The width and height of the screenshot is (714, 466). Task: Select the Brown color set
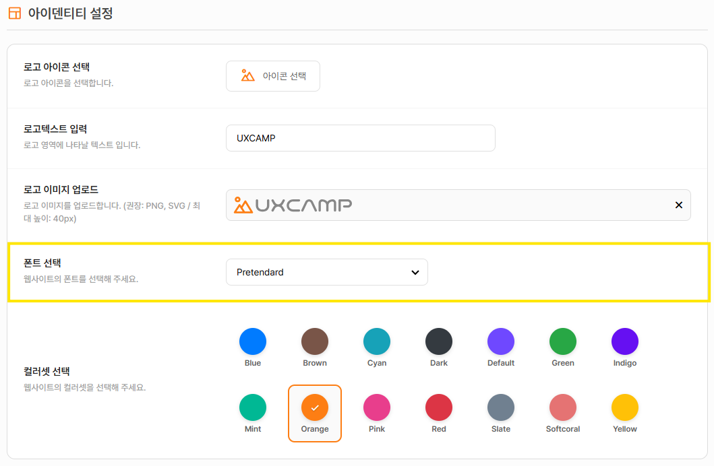click(x=315, y=342)
